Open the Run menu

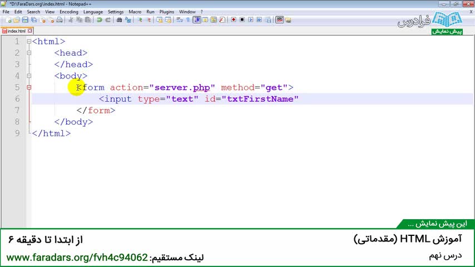(x=150, y=12)
